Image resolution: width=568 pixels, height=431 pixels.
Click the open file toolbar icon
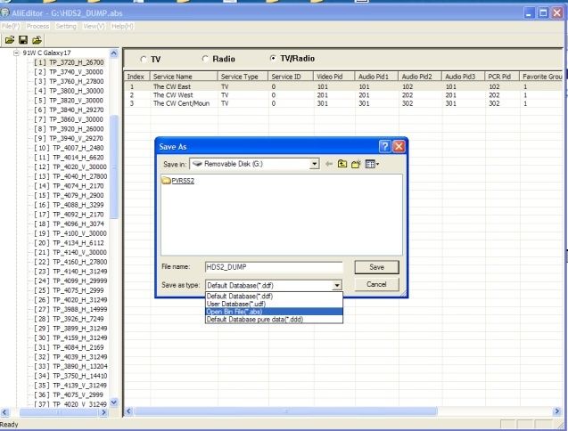10,40
